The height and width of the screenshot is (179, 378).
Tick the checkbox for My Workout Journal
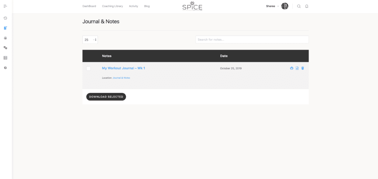pyautogui.click(x=88, y=68)
